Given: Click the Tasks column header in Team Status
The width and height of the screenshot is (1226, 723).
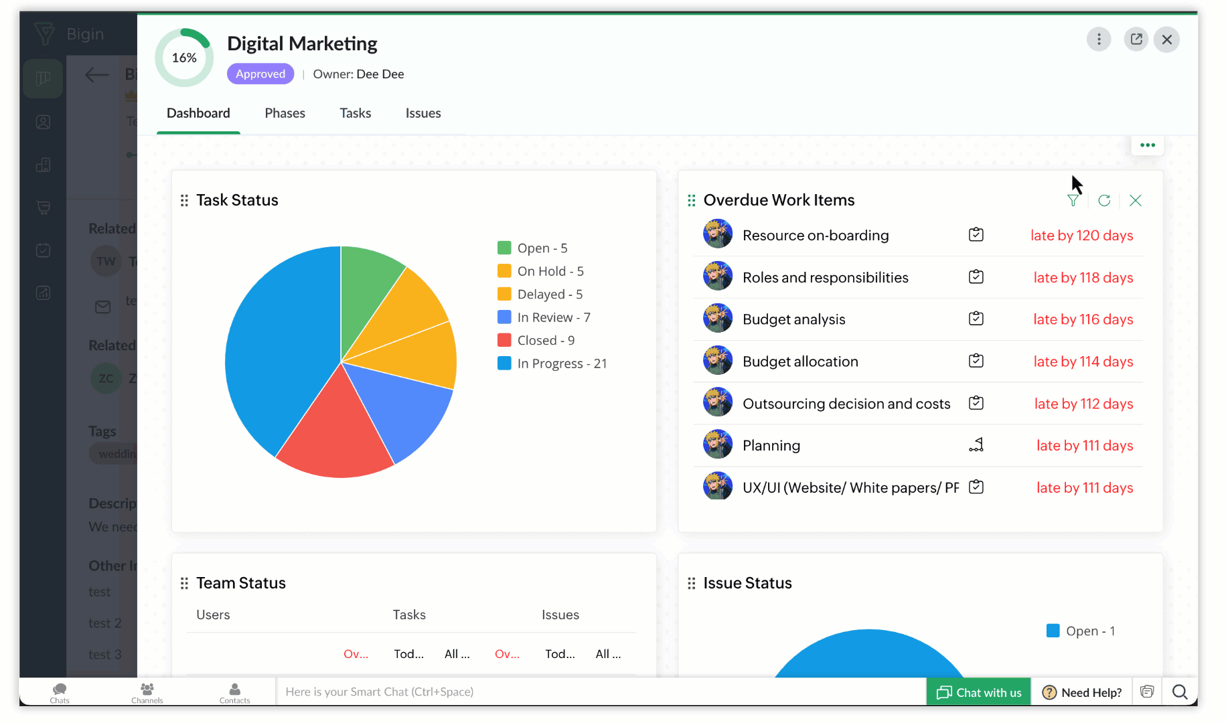Looking at the screenshot, I should coord(409,615).
